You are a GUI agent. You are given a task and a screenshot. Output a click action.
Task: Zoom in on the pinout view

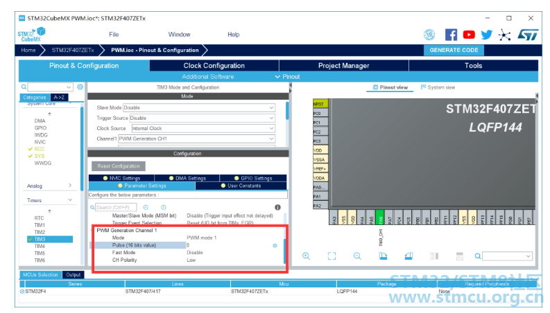pos(306,256)
